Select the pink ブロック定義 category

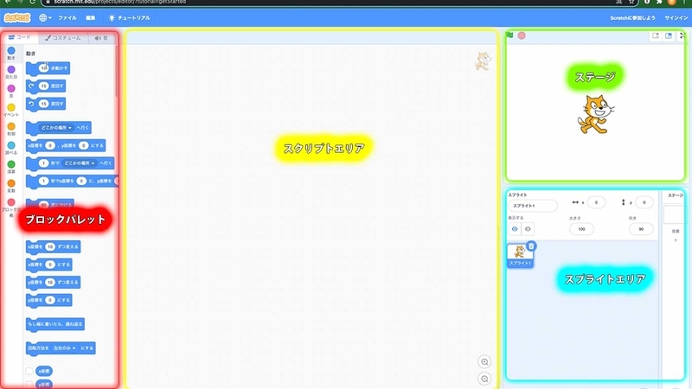click(x=11, y=207)
